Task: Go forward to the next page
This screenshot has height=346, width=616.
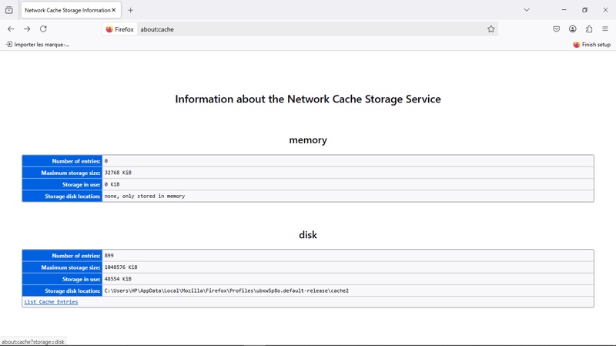Action: 27,29
